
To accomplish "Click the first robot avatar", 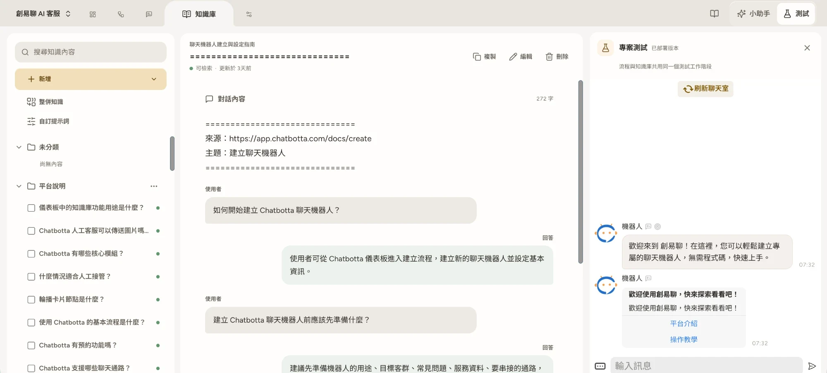I will (x=606, y=234).
